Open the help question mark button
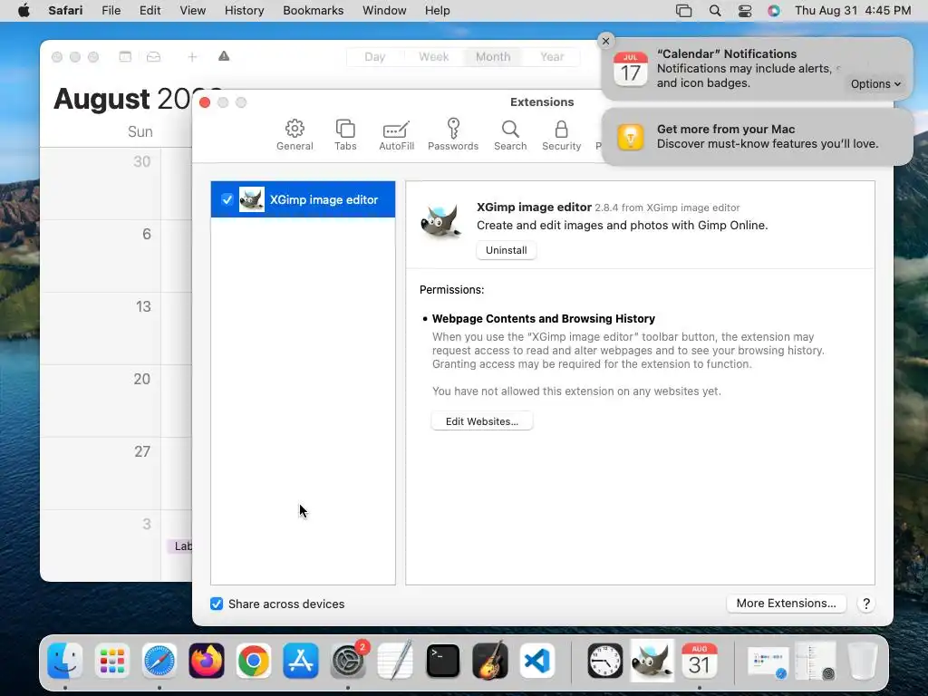Image resolution: width=928 pixels, height=696 pixels. [x=865, y=604]
